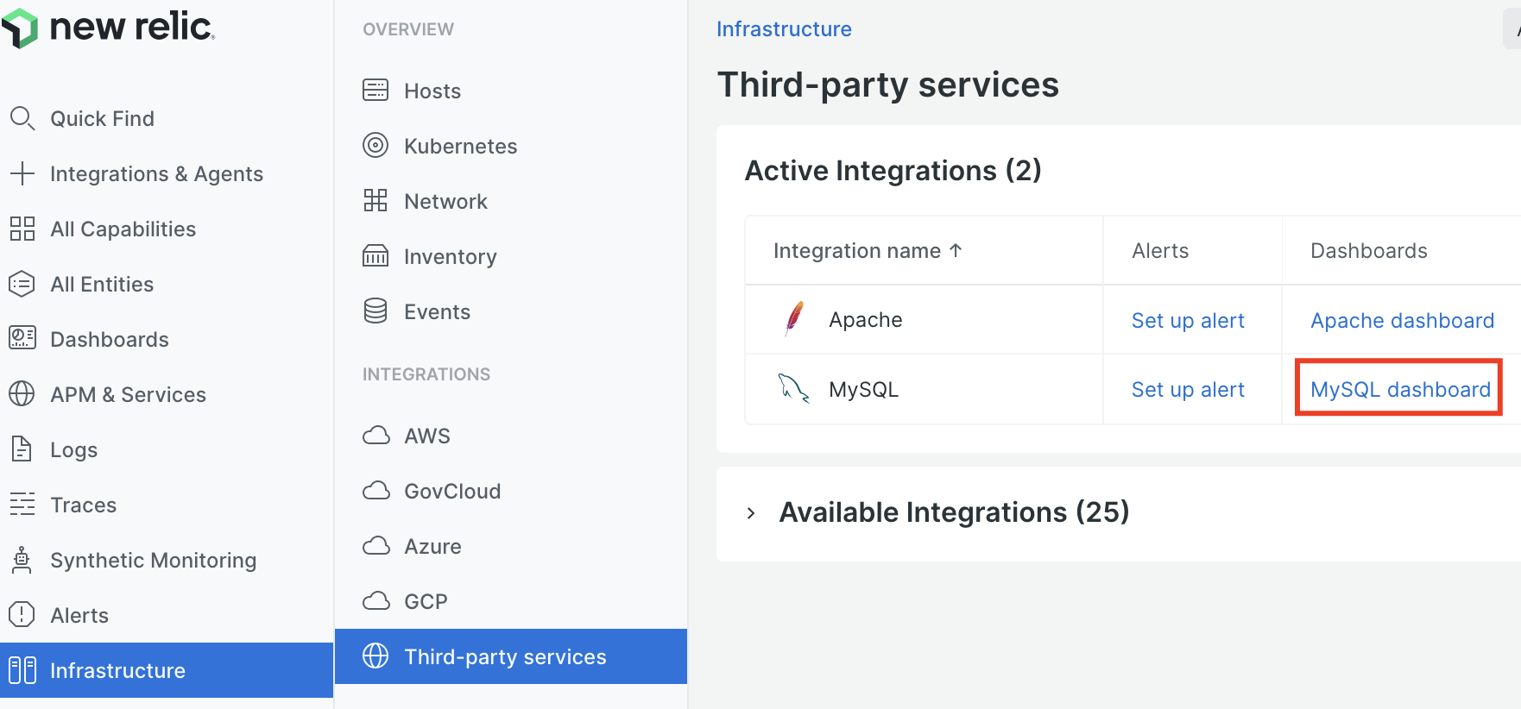Click the All Capabilities grid icon
The image size is (1521, 709).
click(22, 229)
